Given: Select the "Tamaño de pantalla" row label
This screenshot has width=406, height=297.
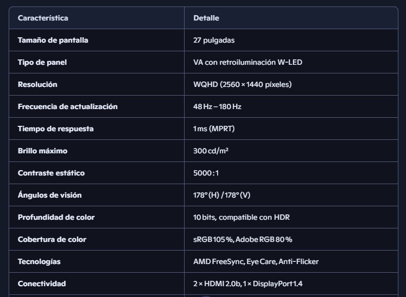Looking at the screenshot, I should [53, 40].
